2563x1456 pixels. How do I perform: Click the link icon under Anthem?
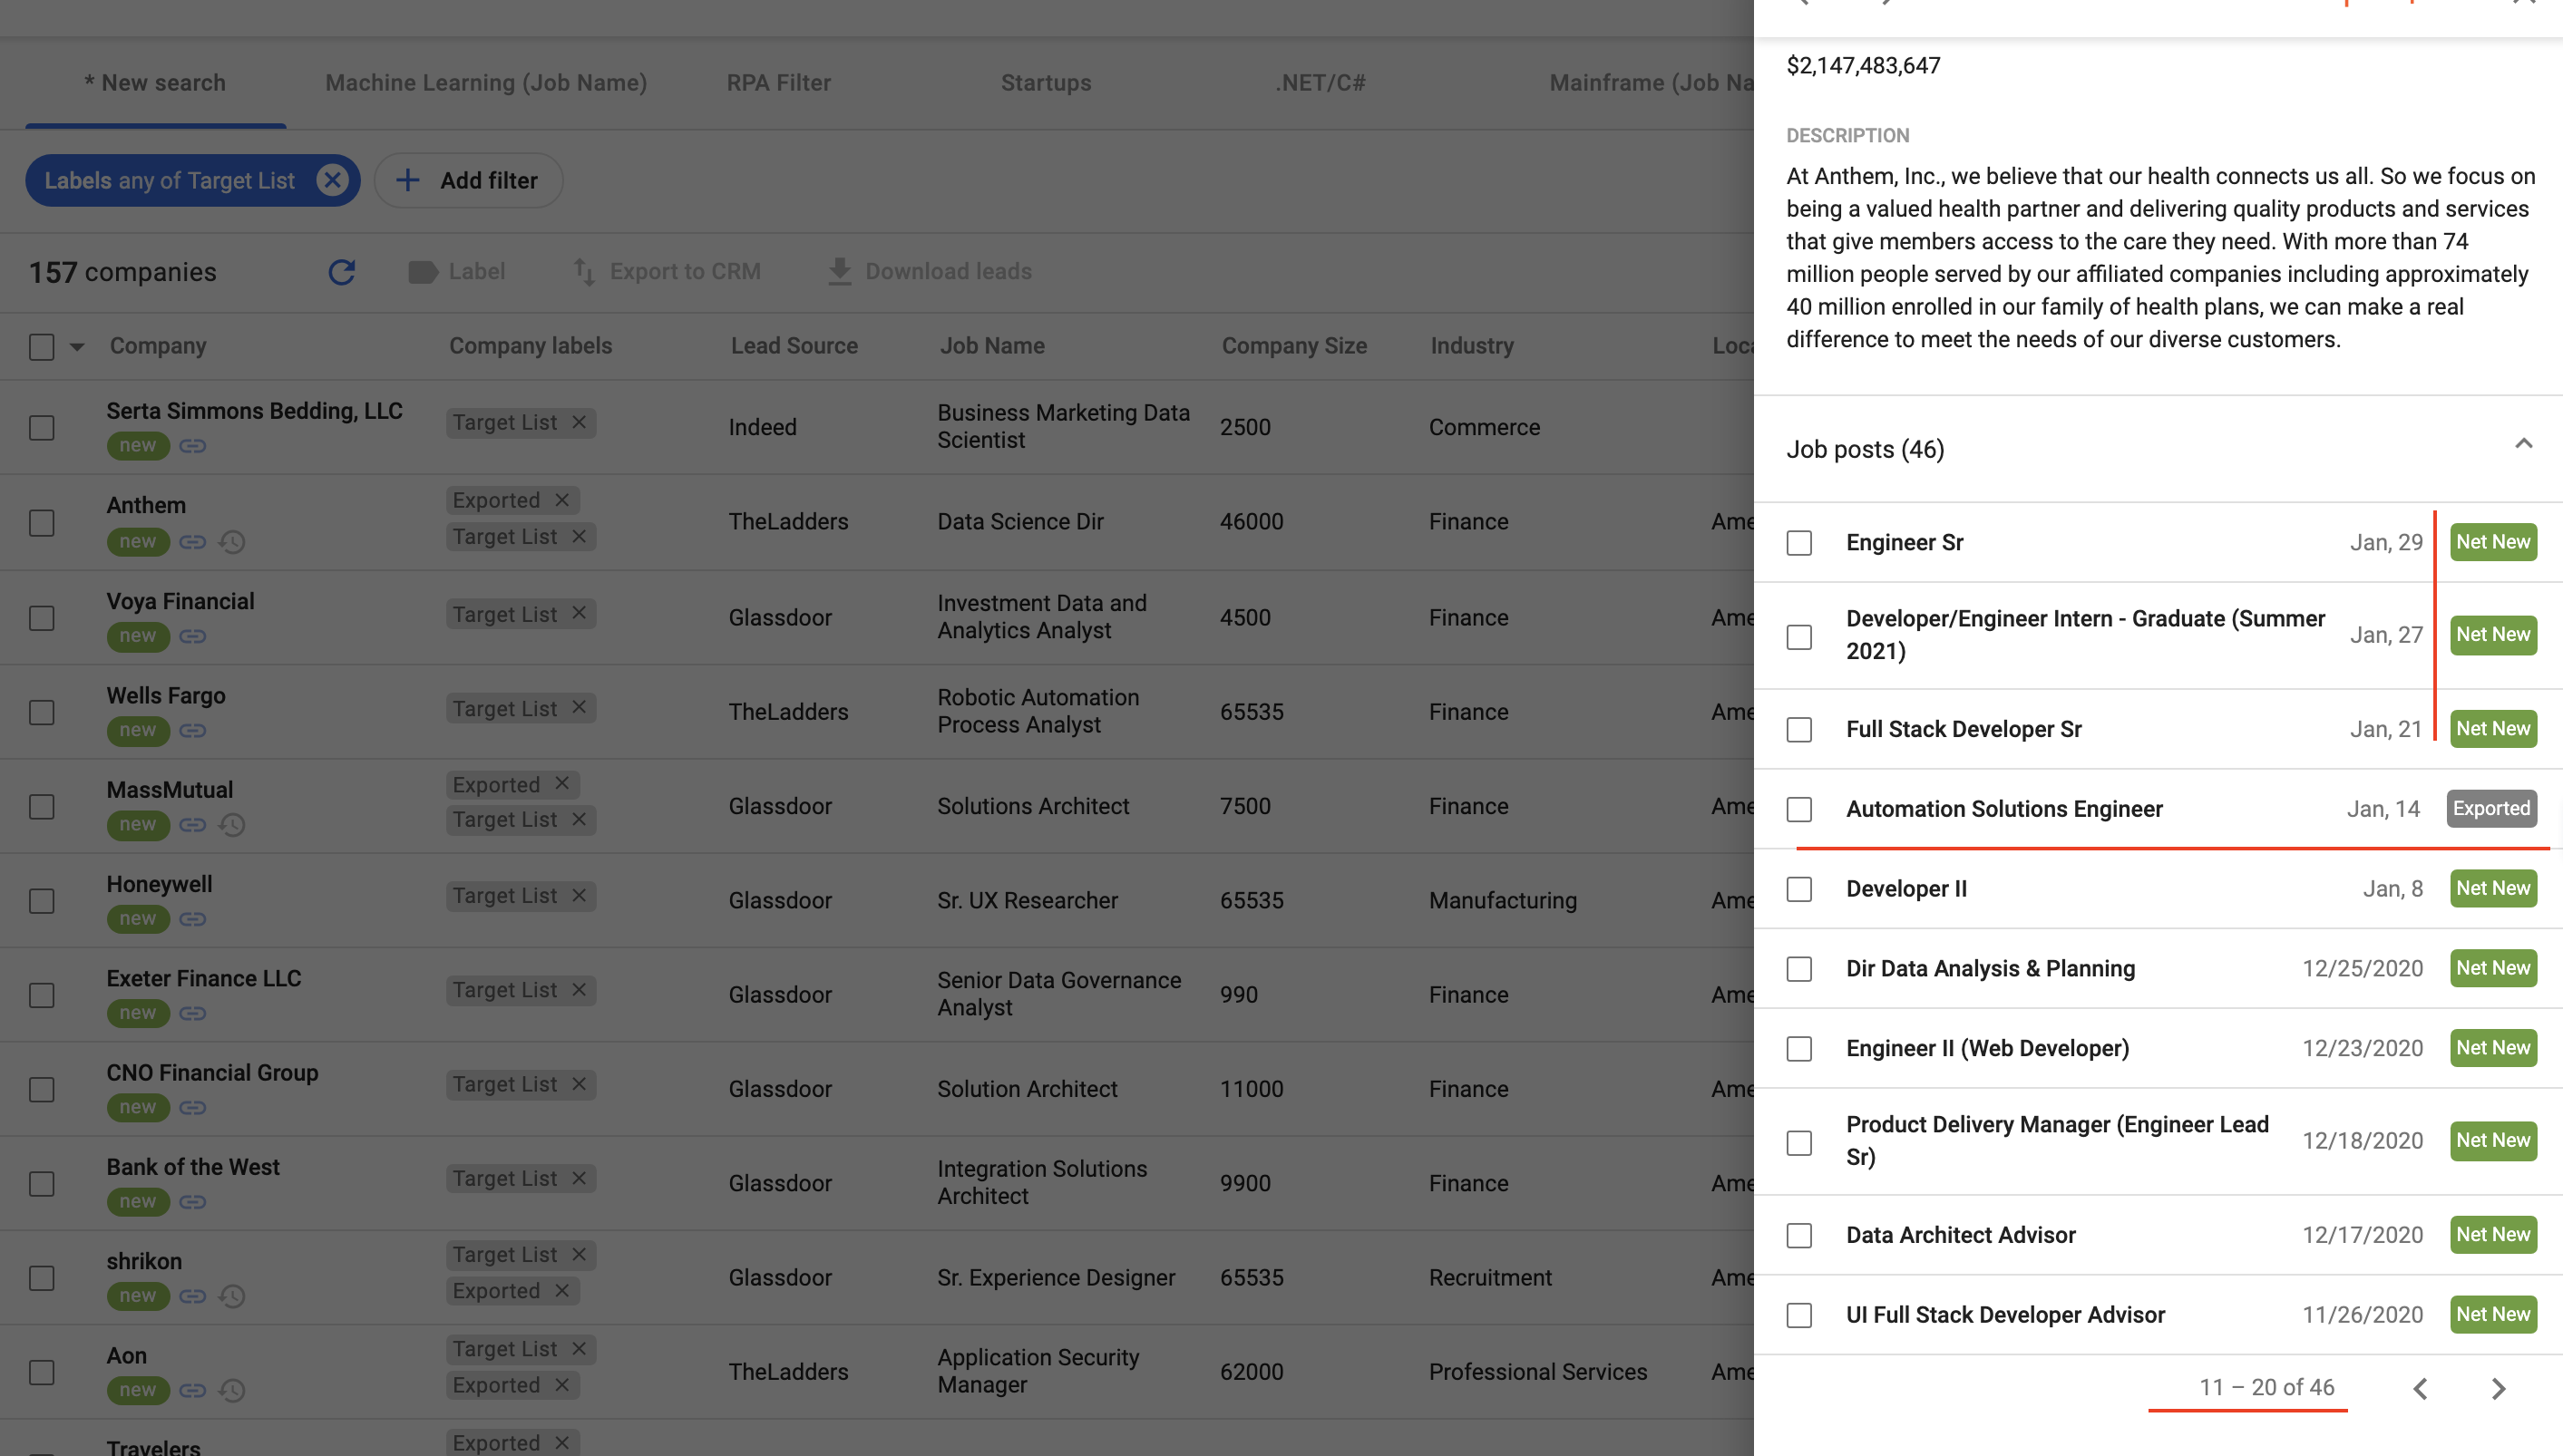point(193,541)
